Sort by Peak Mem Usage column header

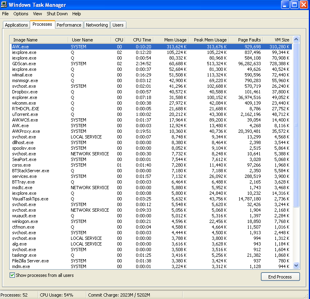pyautogui.click(x=209, y=40)
